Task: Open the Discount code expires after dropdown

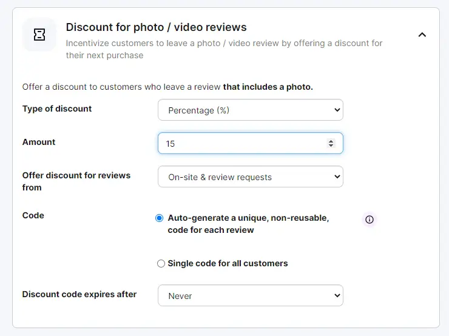Action: pyautogui.click(x=250, y=295)
